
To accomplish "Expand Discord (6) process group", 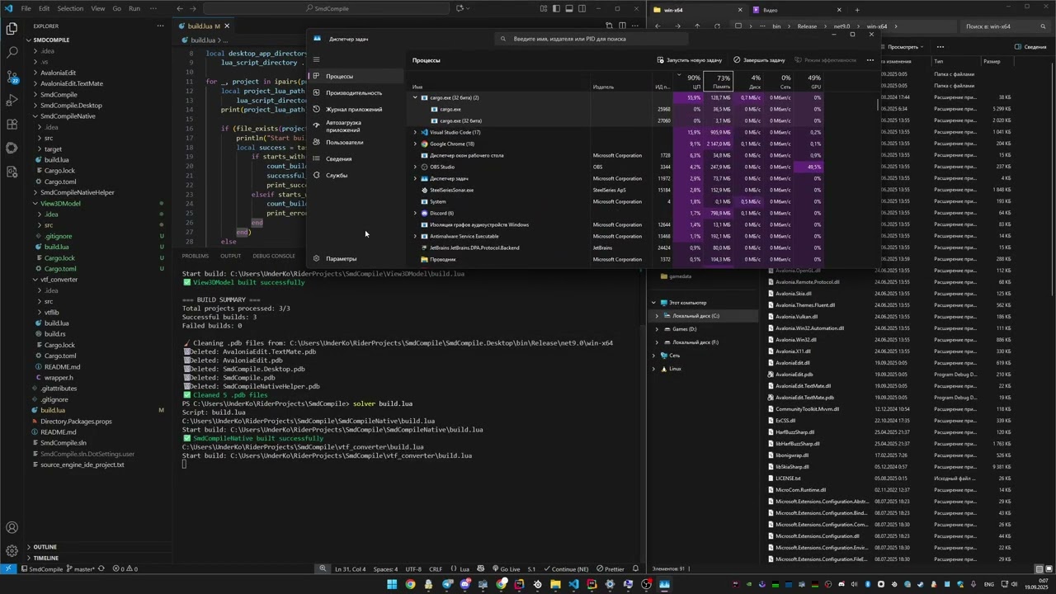I will pyautogui.click(x=415, y=213).
